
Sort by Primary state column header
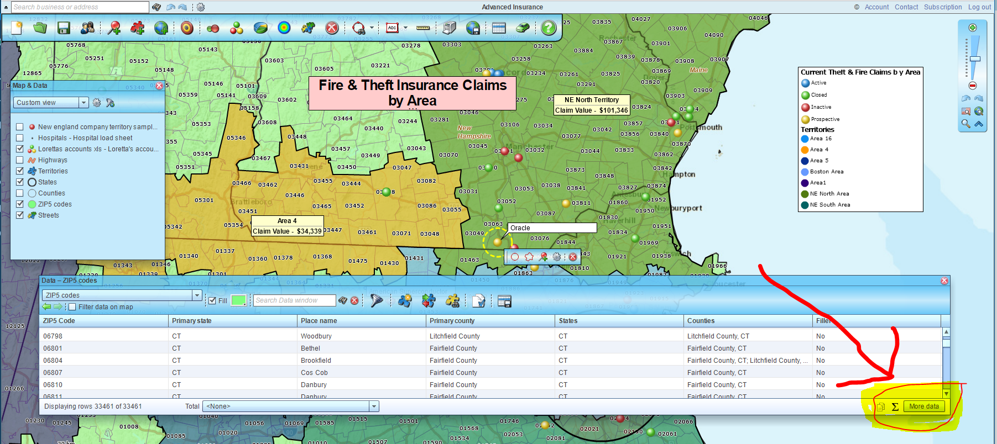point(233,321)
